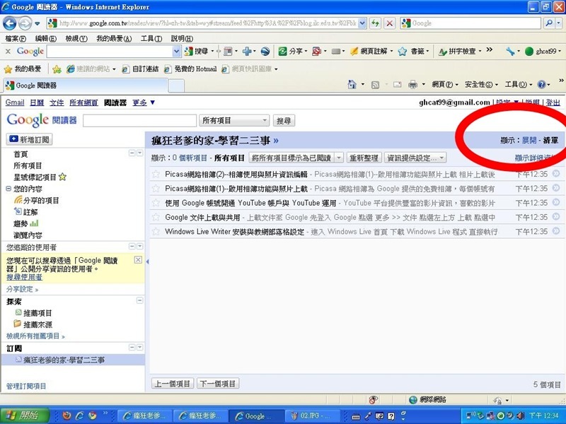Screen dimensions: 566x424
Task: Open dropdown arrow beside 將所有項目標示為已閱讀
Action: pos(339,158)
